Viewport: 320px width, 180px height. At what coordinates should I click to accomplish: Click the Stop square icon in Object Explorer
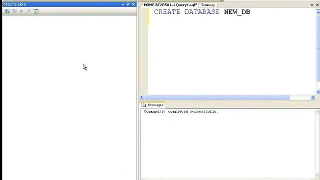(x=21, y=11)
